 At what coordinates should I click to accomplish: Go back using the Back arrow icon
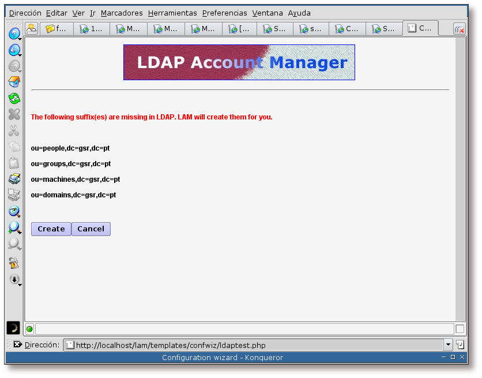pos(13,50)
